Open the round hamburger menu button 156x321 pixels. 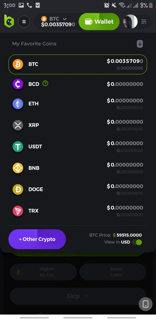24,22
